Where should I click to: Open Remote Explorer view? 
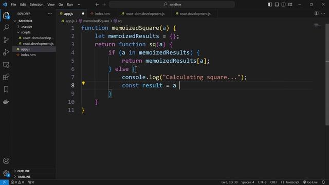pyautogui.click(x=6, y=65)
